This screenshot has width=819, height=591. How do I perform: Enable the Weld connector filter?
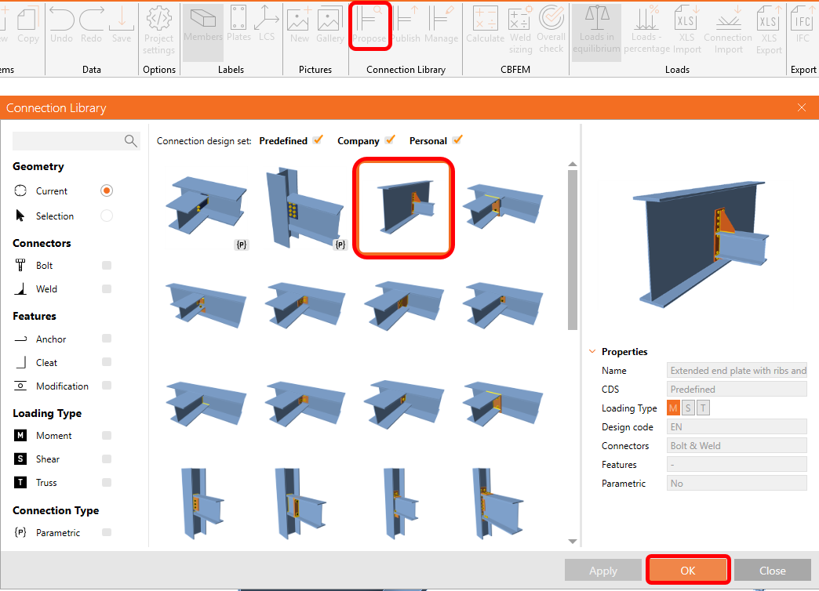pyautogui.click(x=107, y=288)
